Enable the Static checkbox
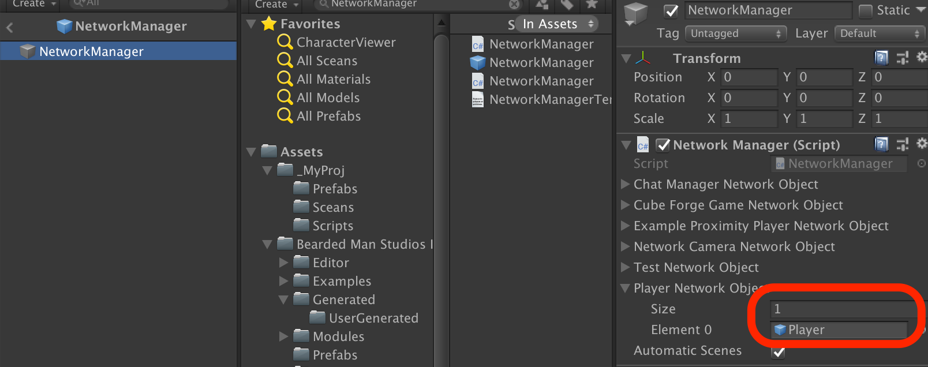928x367 pixels. pyautogui.click(x=866, y=11)
